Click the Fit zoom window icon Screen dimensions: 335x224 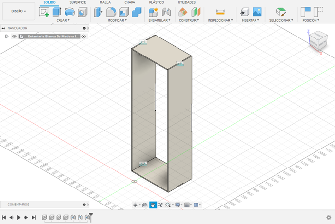click(x=168, y=205)
